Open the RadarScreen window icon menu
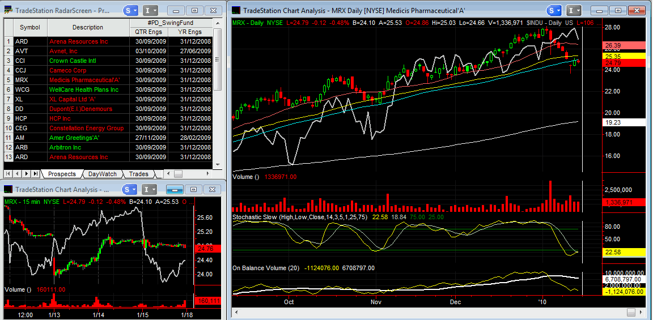653x320 pixels. click(x=9, y=11)
